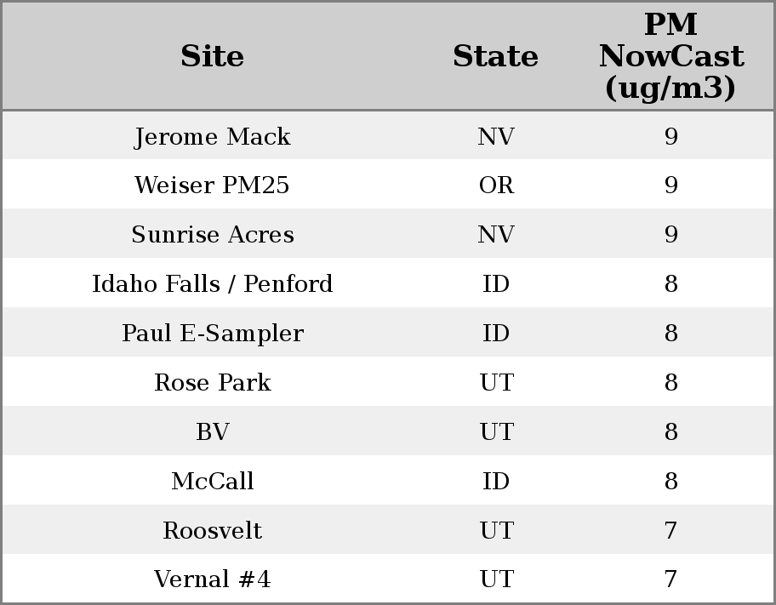The width and height of the screenshot is (776, 605).
Task: Select the Weiser PM25 site cell
Action: pyautogui.click(x=213, y=185)
